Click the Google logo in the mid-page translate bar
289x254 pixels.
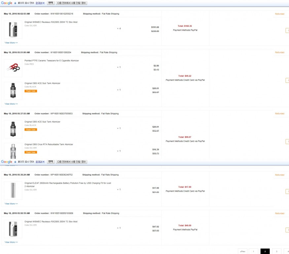click(x=7, y=162)
